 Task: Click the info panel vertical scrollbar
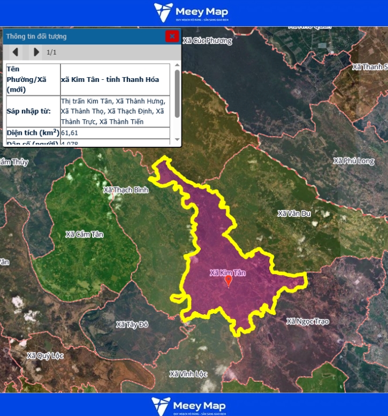177,94
